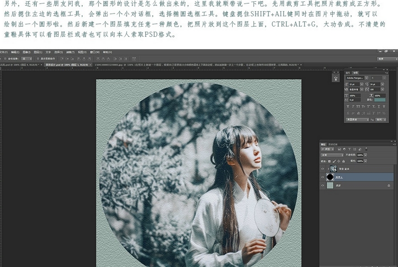The height and width of the screenshot is (267, 398).
Task: Toggle small caps text style
Action: (x=363, y=106)
